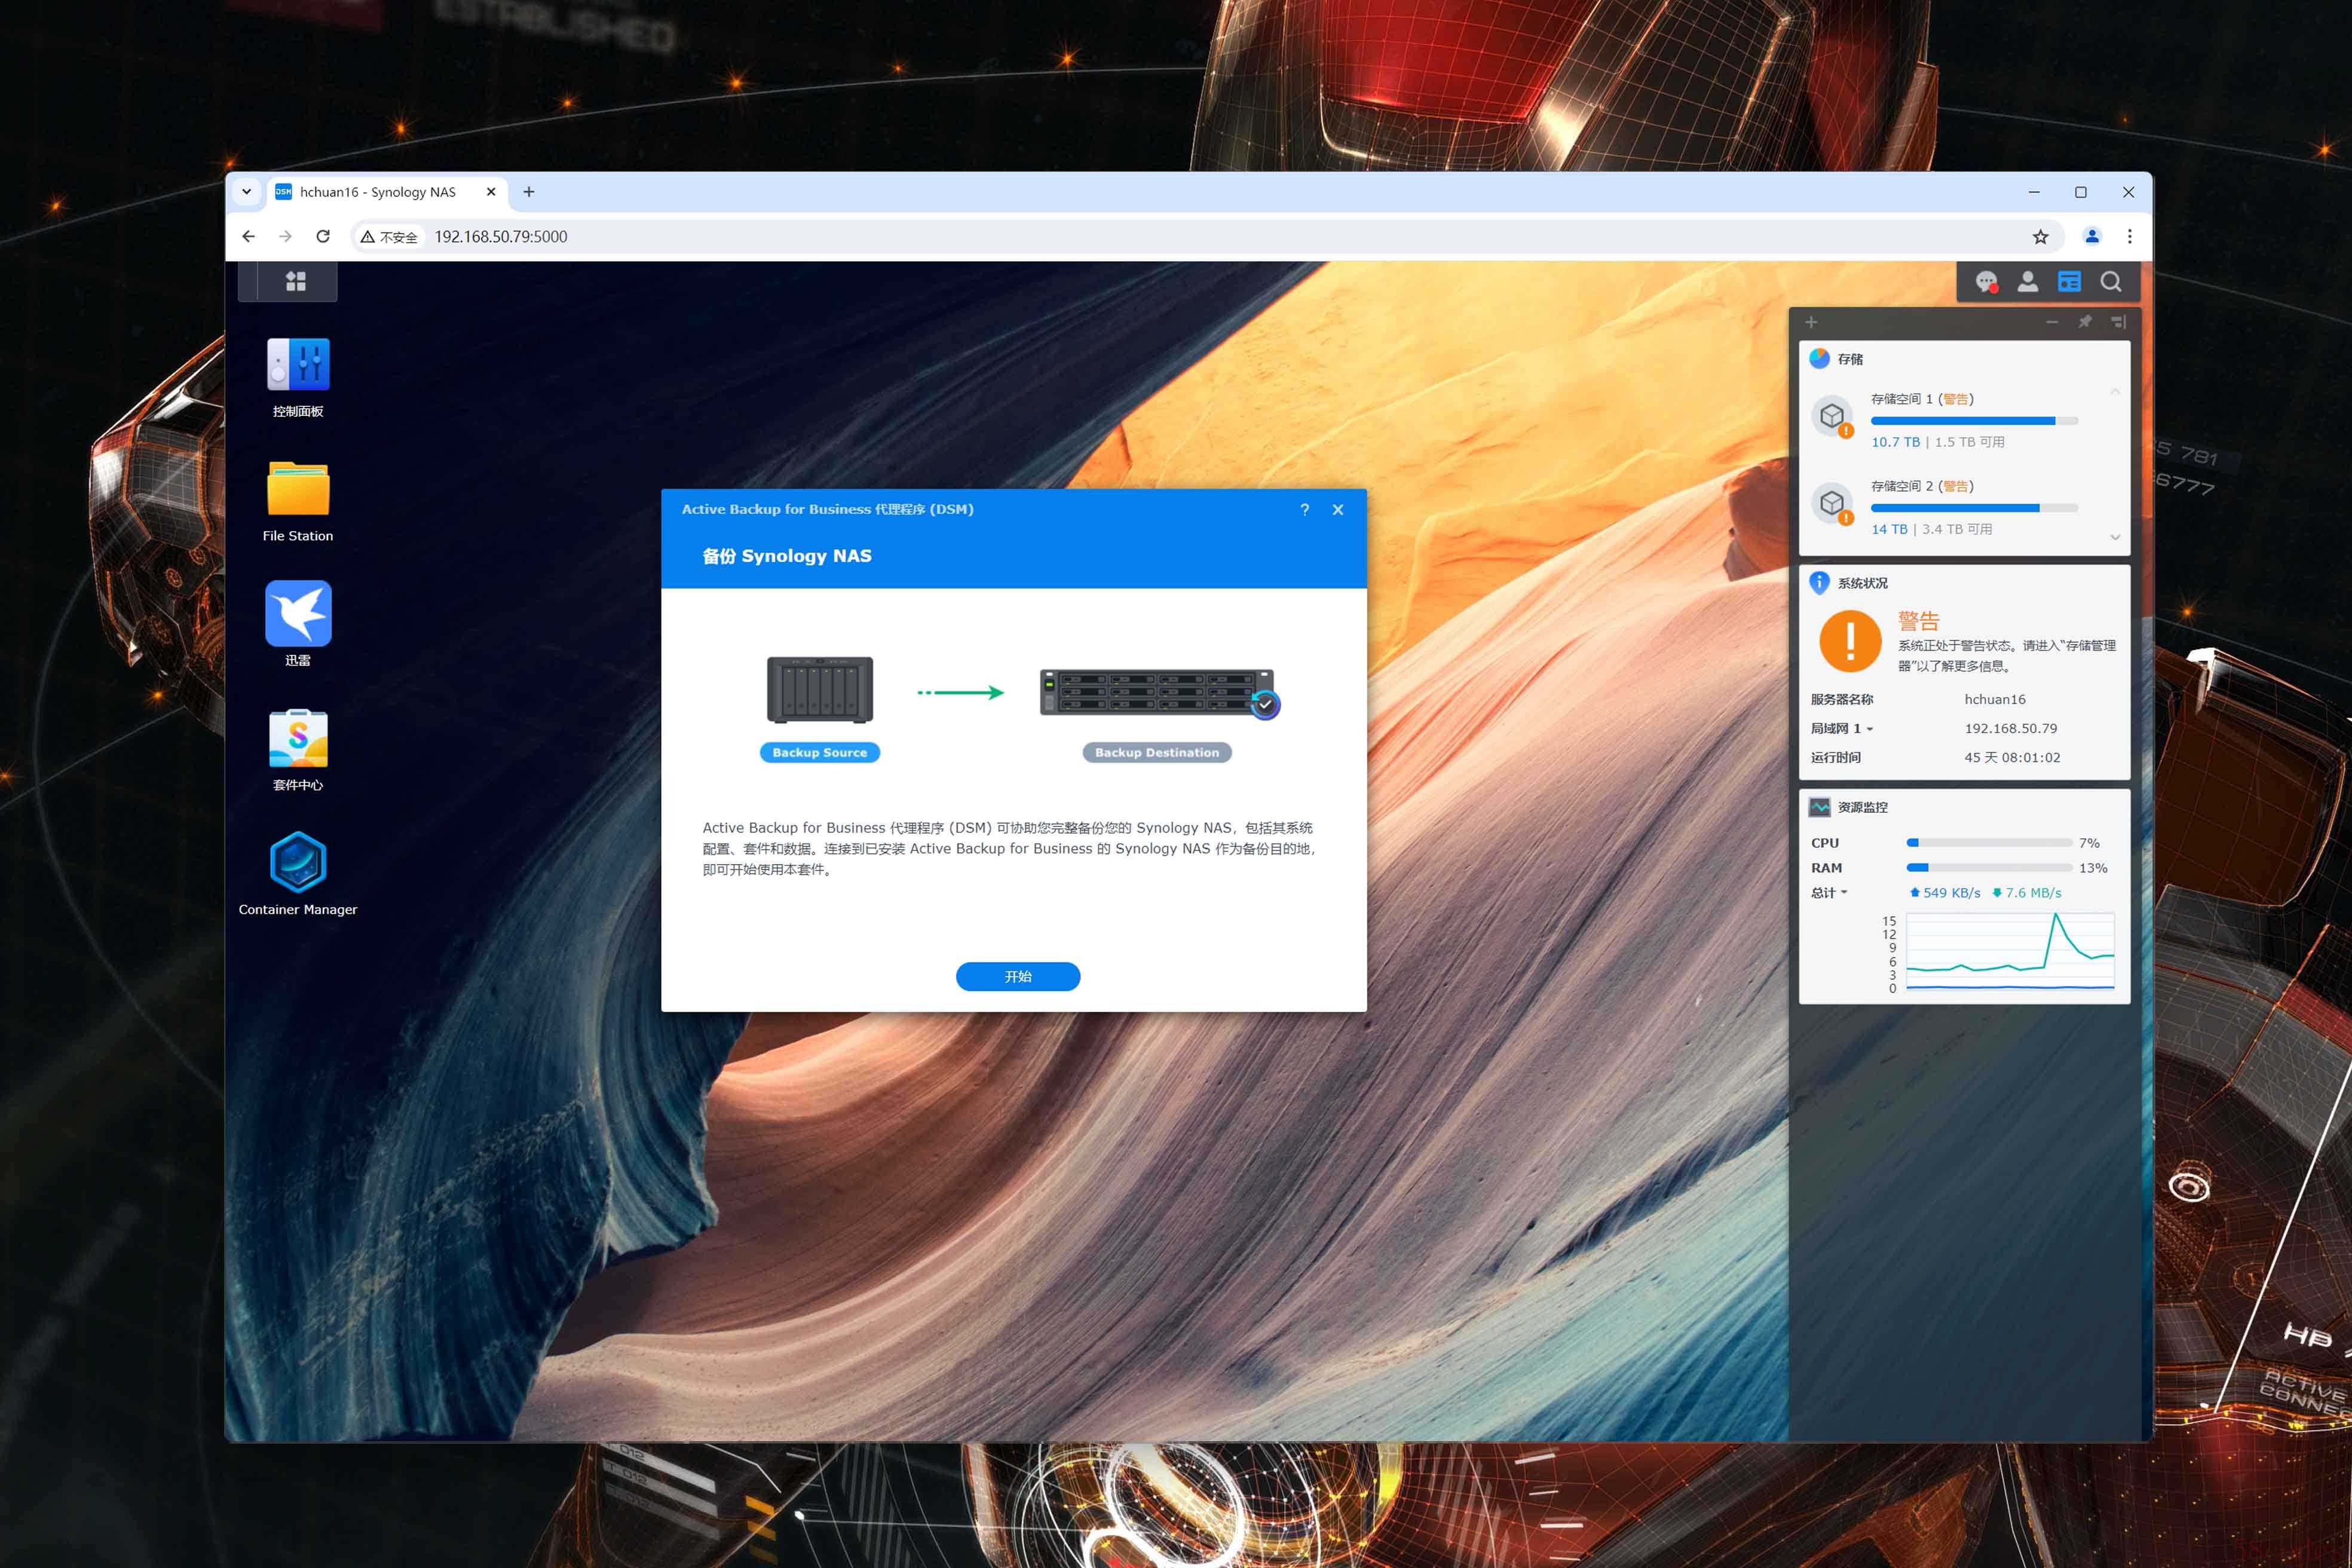Click the 不安全 site security indicator
This screenshot has height=1568, width=2352.
click(x=390, y=237)
